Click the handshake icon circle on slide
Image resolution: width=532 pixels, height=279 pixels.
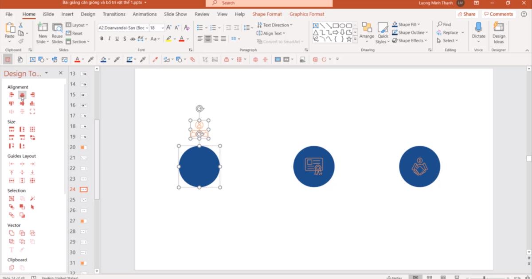[x=419, y=167]
